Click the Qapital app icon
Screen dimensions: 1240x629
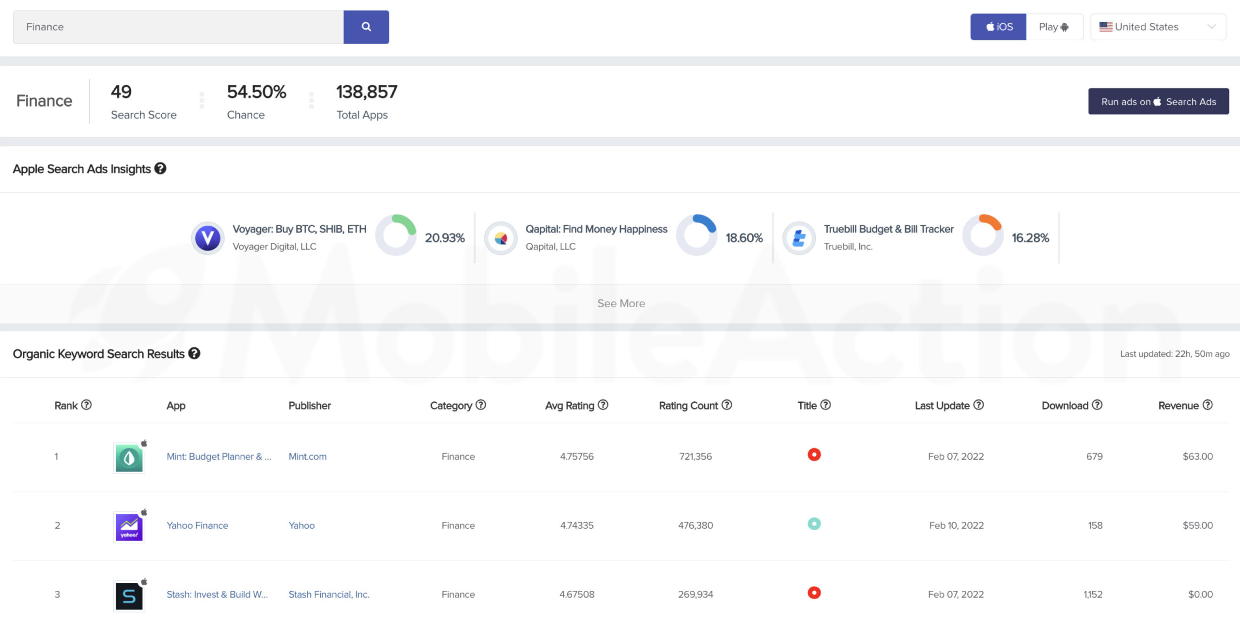click(x=501, y=238)
